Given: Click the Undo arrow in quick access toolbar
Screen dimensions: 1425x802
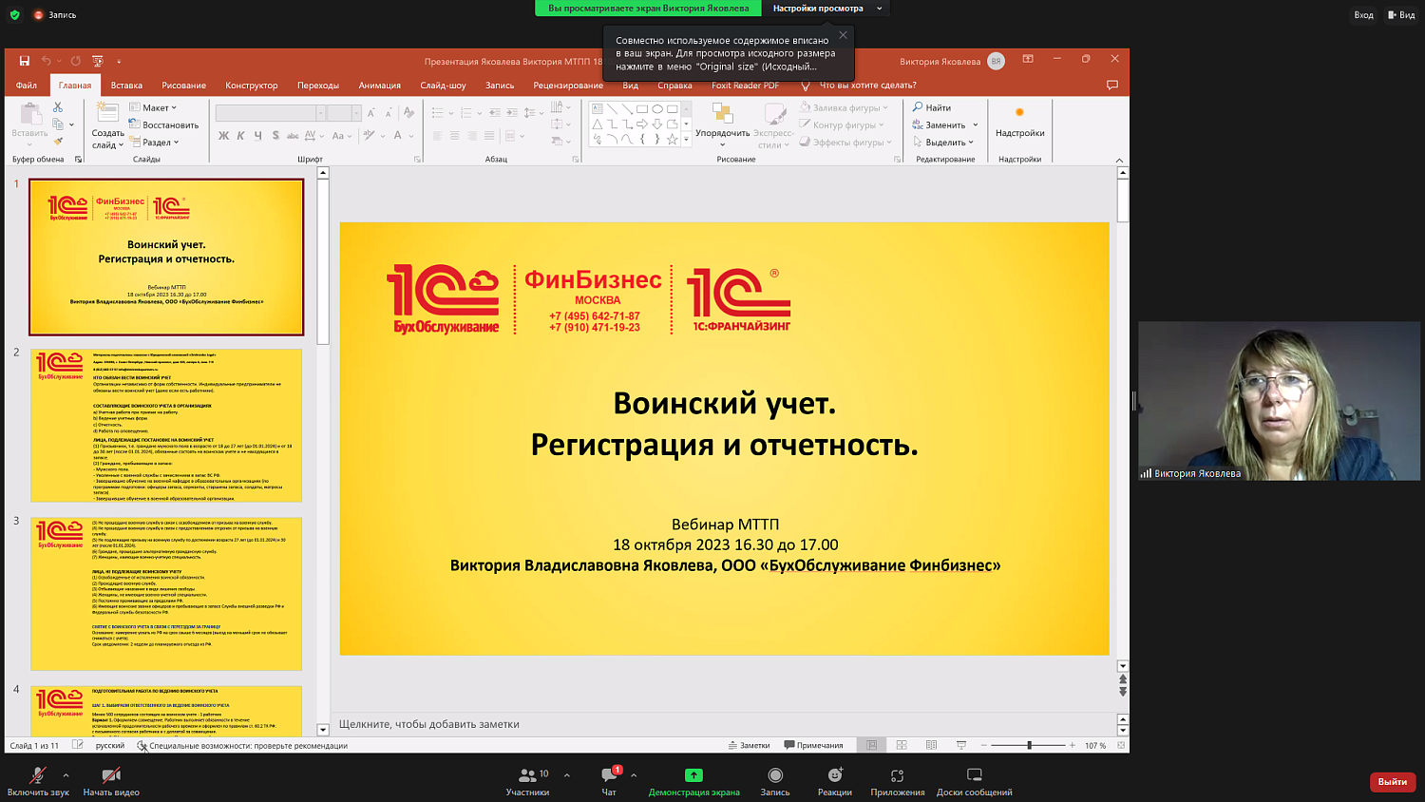Looking at the screenshot, I should point(46,61).
